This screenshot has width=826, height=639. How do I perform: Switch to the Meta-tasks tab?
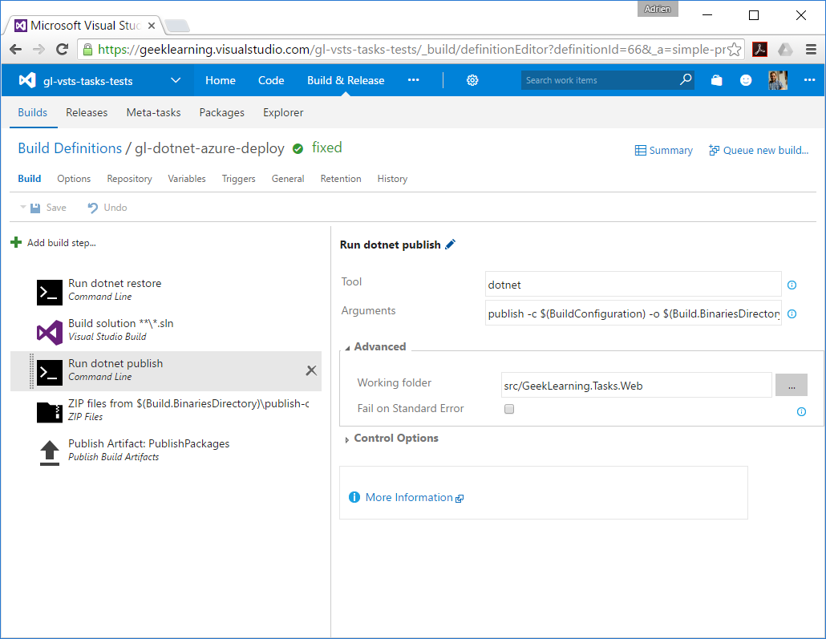click(x=153, y=112)
